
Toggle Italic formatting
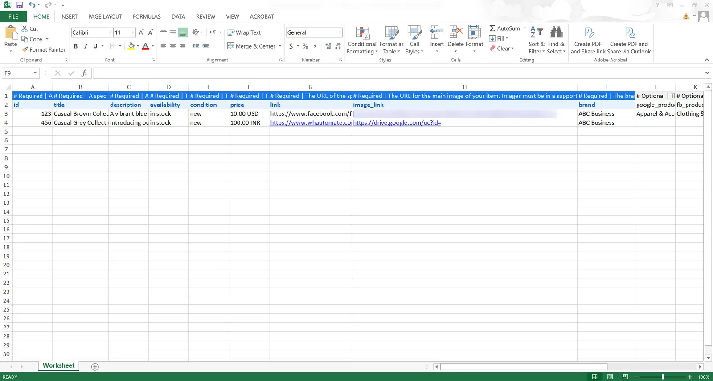tap(85, 46)
